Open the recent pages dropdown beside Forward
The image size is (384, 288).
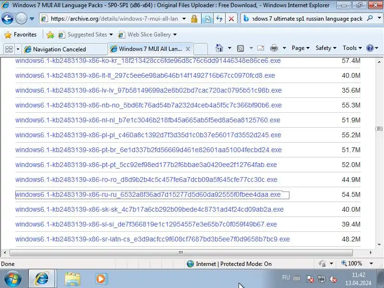tap(32, 19)
